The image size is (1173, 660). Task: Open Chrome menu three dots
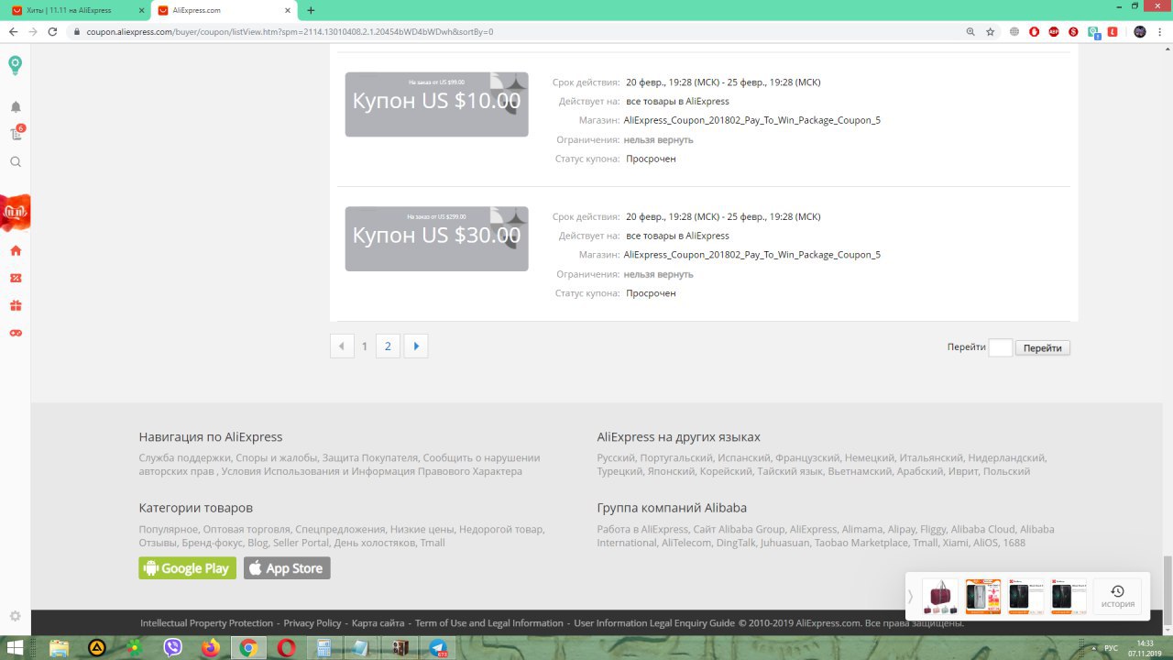point(1160,31)
